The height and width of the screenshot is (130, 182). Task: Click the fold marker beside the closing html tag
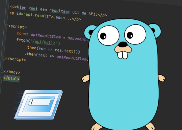pos(2,77)
